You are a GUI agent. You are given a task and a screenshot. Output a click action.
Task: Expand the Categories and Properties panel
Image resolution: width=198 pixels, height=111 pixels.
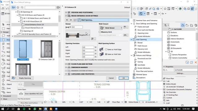point(97,74)
